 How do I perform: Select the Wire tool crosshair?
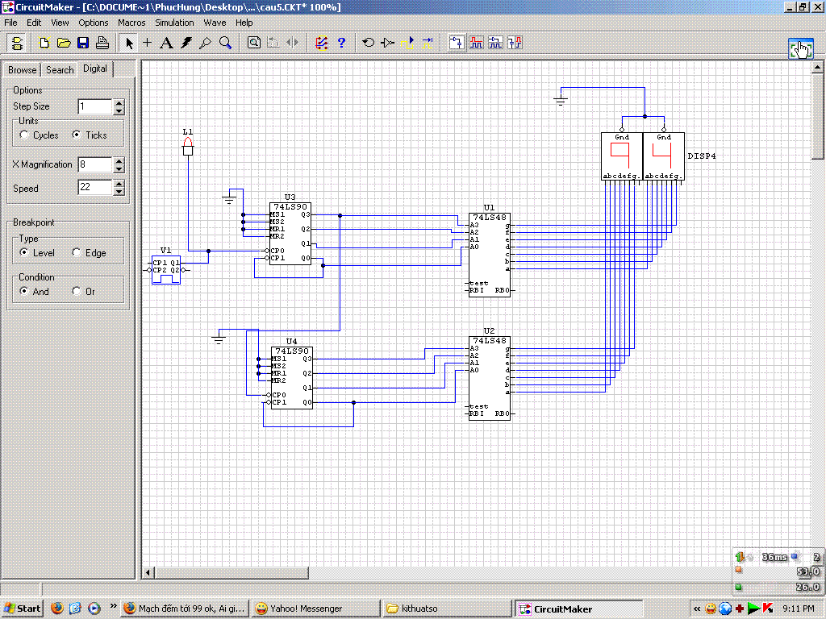[x=148, y=43]
